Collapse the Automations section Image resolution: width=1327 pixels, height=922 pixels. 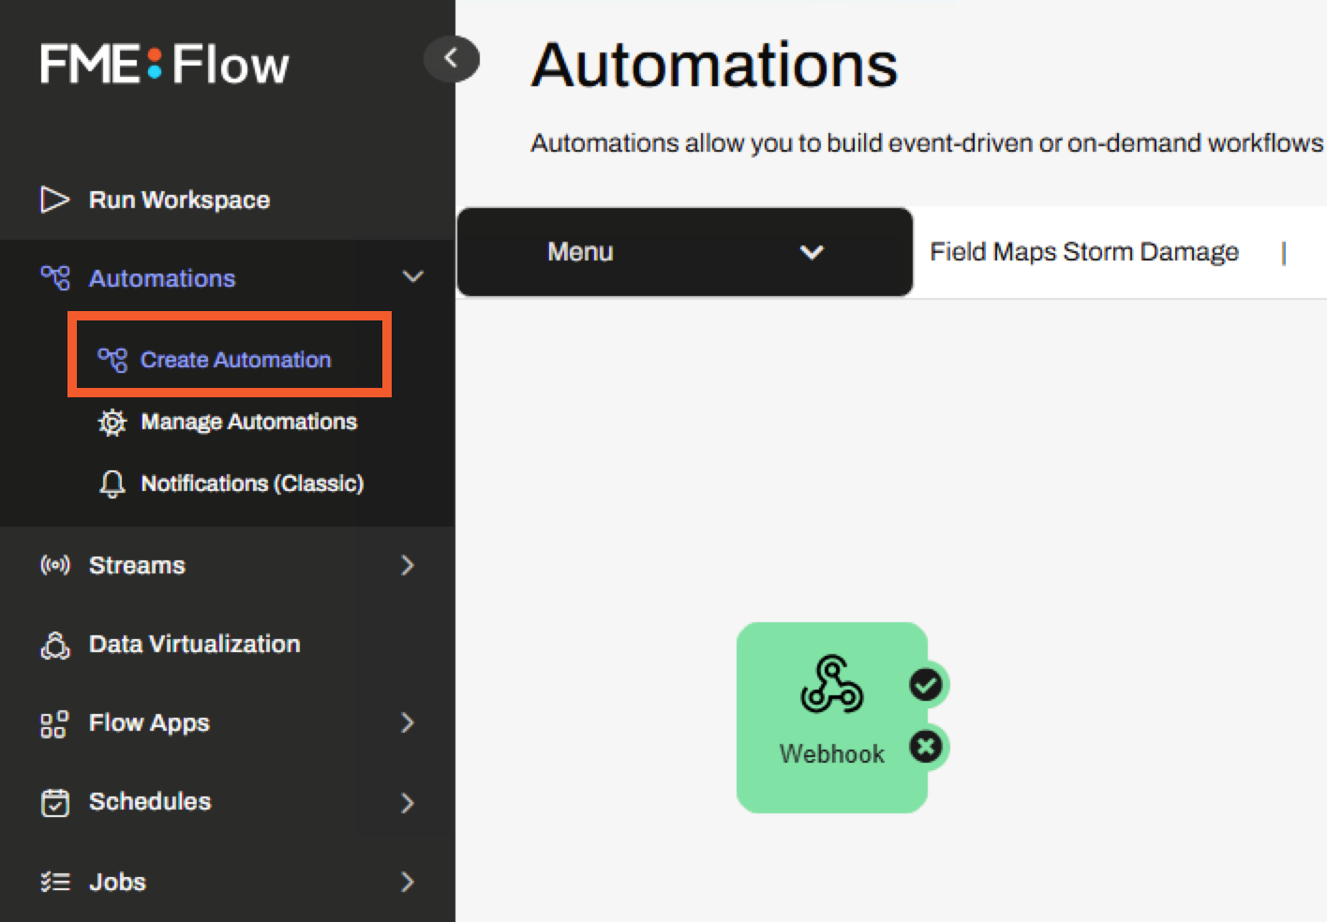click(411, 276)
